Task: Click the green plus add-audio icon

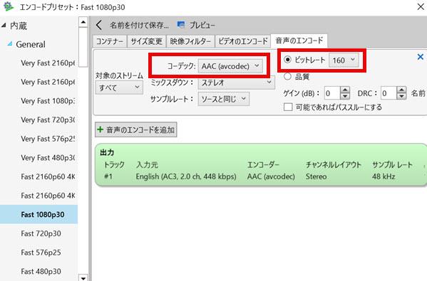Action: 101,129
